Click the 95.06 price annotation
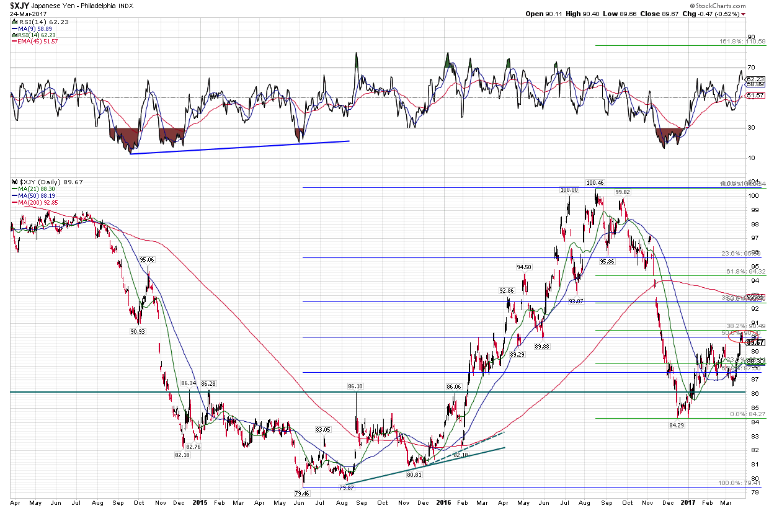Screen dimensions: 769x508 pos(147,260)
